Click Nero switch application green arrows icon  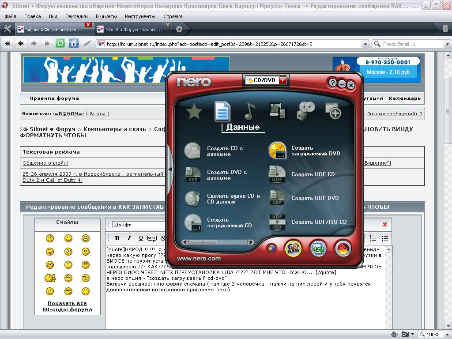(x=318, y=249)
